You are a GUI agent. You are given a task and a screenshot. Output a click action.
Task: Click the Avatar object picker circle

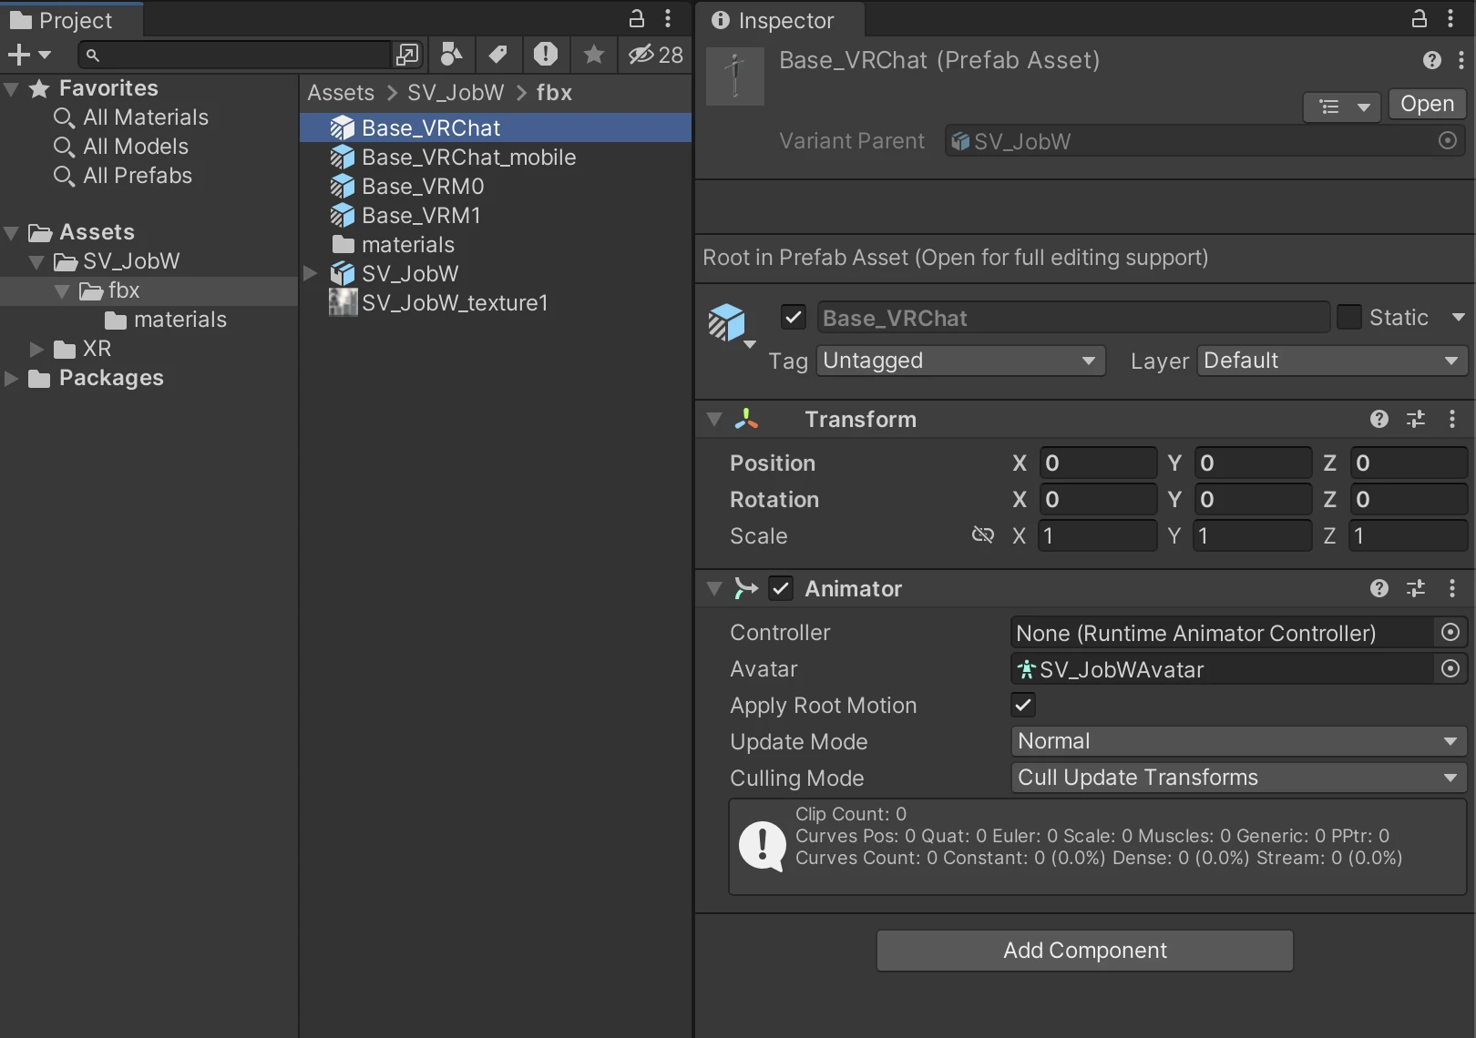pos(1450,669)
